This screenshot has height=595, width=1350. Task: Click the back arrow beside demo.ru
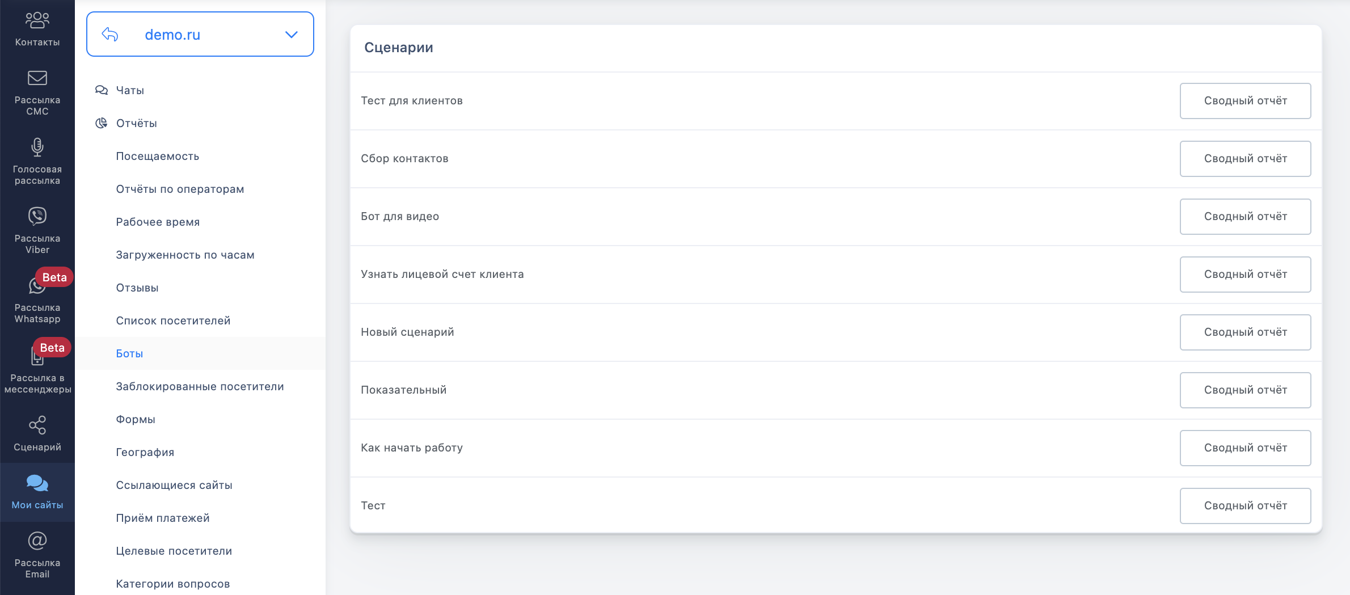110,35
